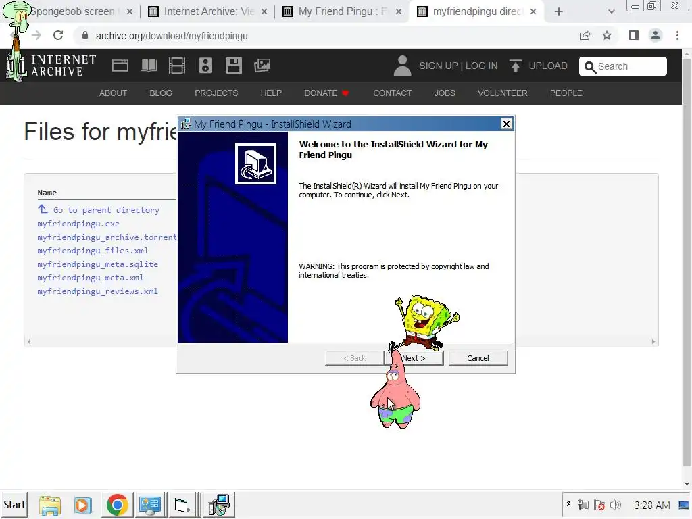Click the lock icon in the address bar

85,35
